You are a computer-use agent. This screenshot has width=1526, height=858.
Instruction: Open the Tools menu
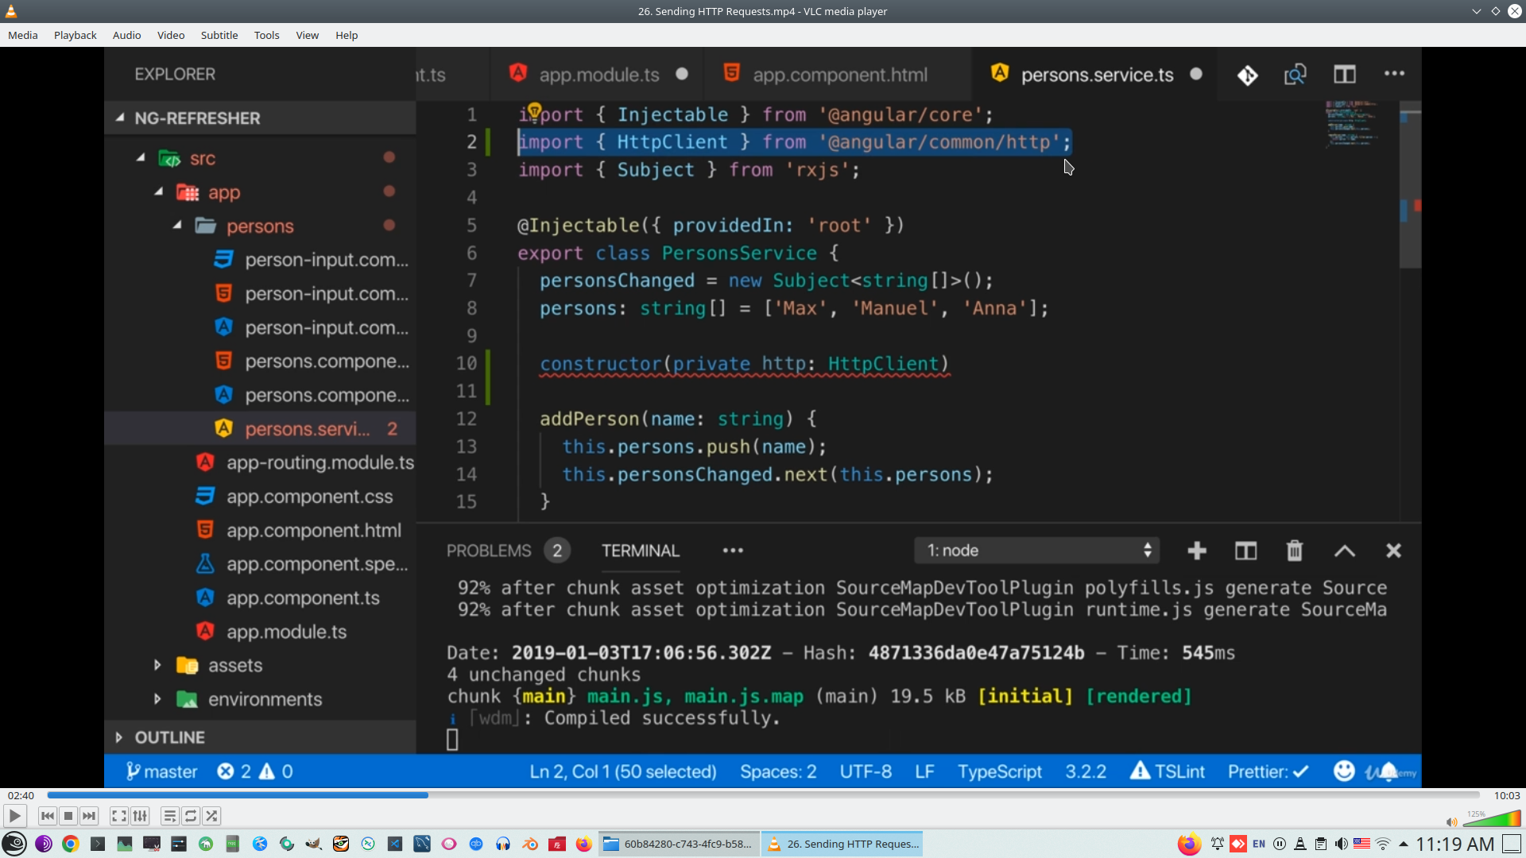click(x=266, y=35)
